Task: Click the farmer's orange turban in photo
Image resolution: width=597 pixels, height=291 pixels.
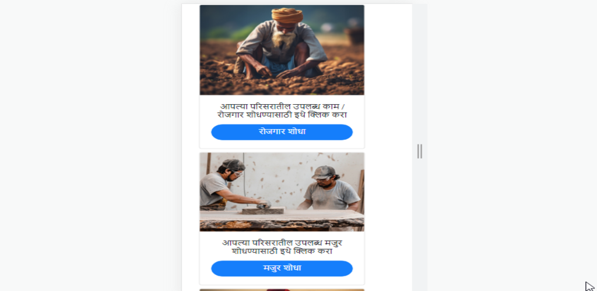Action: 287,15
